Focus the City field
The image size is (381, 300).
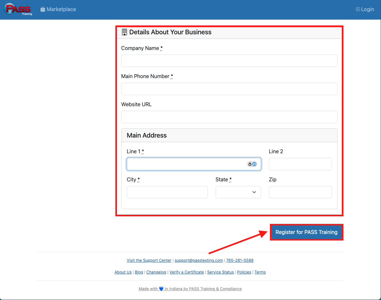tap(167, 192)
